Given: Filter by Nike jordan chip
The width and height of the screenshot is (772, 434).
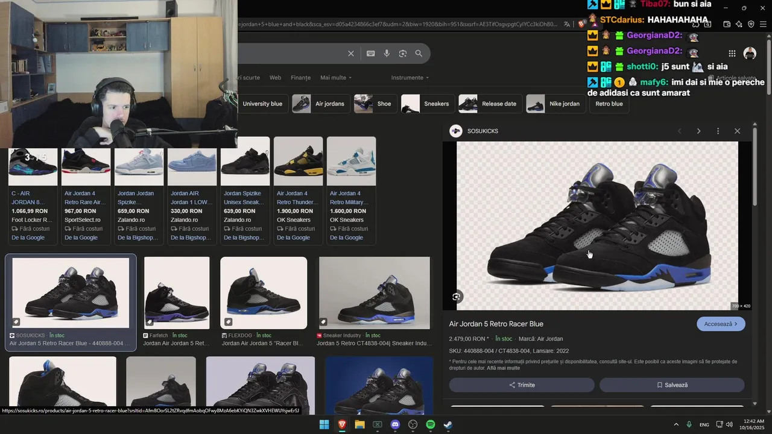Looking at the screenshot, I should (555, 104).
